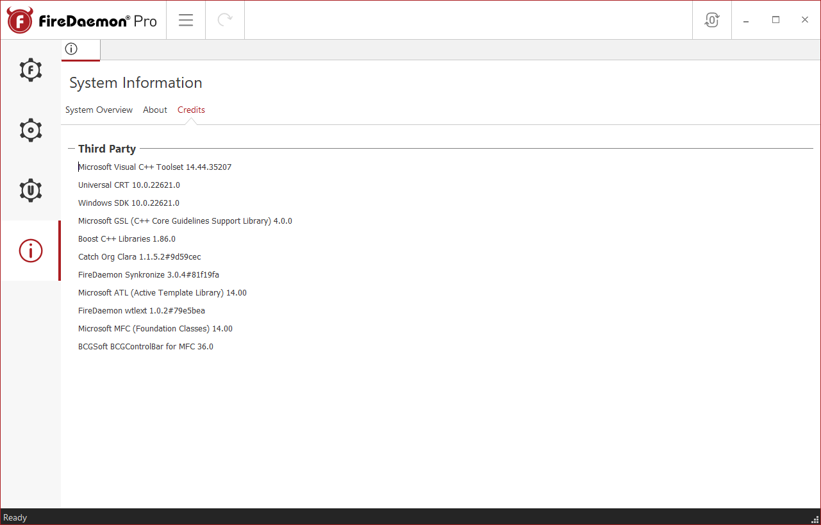Click the refresh counter icon in title bar
821x525 pixels.
711,20
